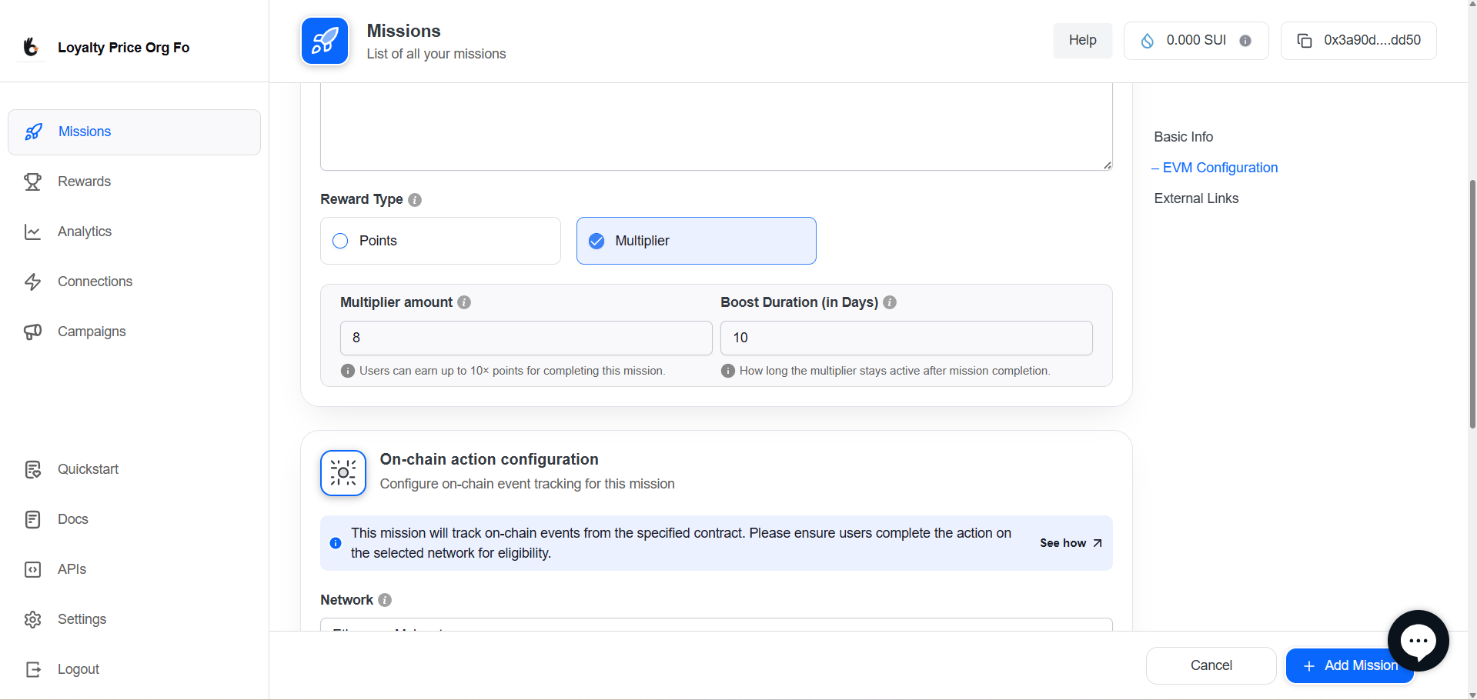Click Add Mission button

1350,665
